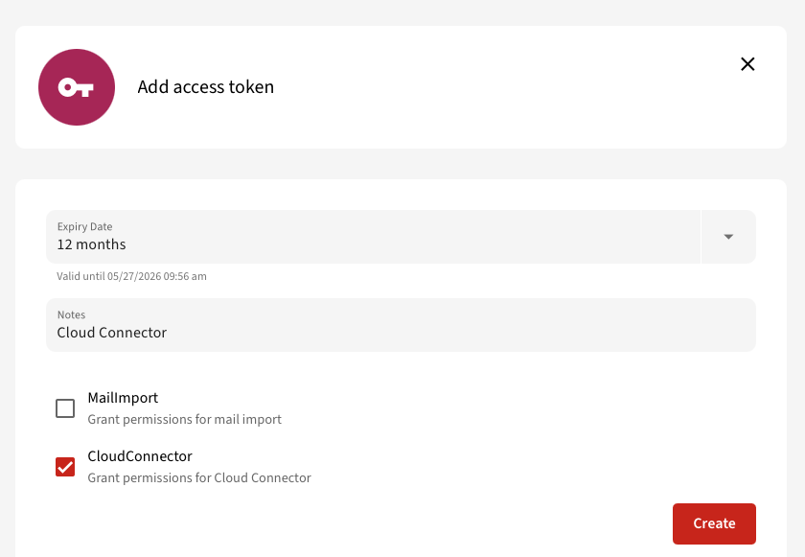Enable the MailImport checkbox
Image resolution: width=805 pixels, height=557 pixels.
pyautogui.click(x=65, y=408)
